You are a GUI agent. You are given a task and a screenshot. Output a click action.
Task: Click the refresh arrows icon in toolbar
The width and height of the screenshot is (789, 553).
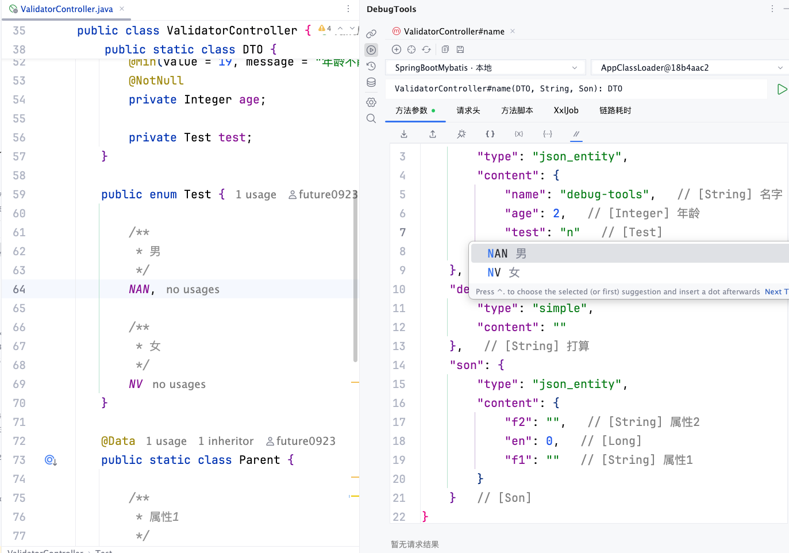(x=426, y=49)
